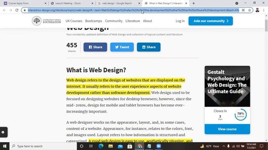Open the Windows Start menu
Image resolution: width=268 pixels, height=150 pixels.
click(x=5, y=146)
